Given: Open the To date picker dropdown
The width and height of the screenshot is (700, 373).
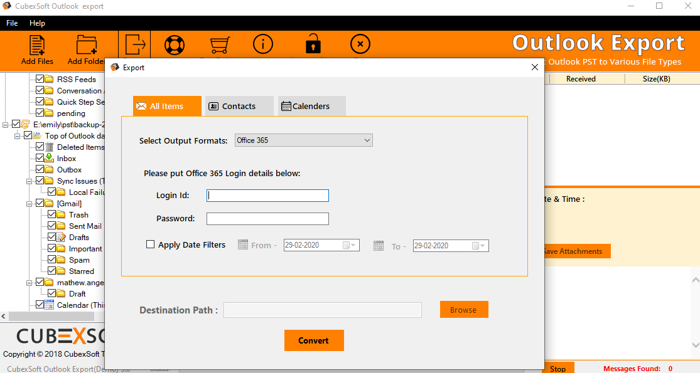Looking at the screenshot, I should (480, 246).
